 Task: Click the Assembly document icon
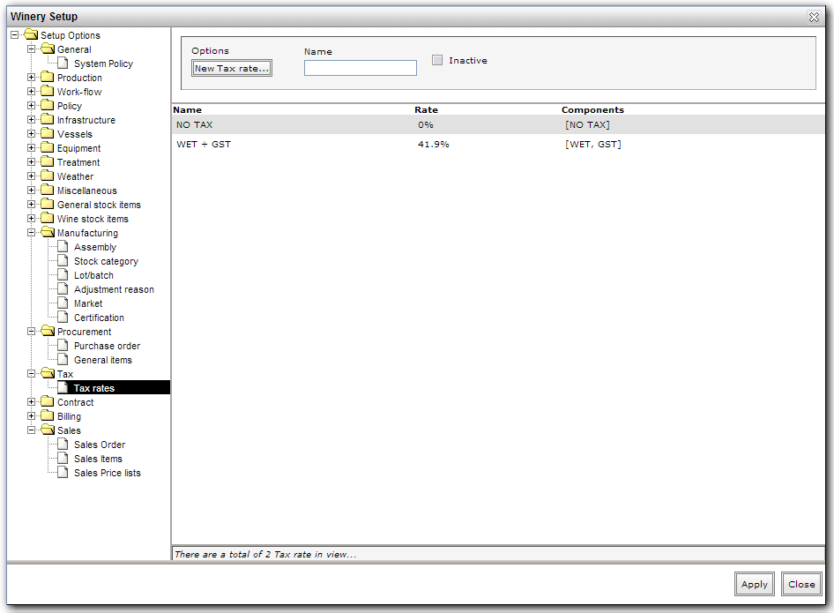click(63, 246)
